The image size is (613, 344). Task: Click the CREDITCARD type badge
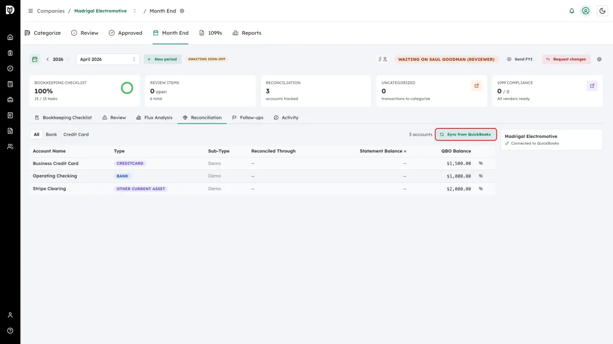pyautogui.click(x=130, y=164)
